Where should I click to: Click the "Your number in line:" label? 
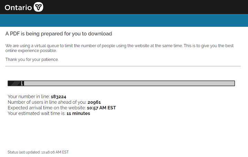pyautogui.click(x=29, y=97)
